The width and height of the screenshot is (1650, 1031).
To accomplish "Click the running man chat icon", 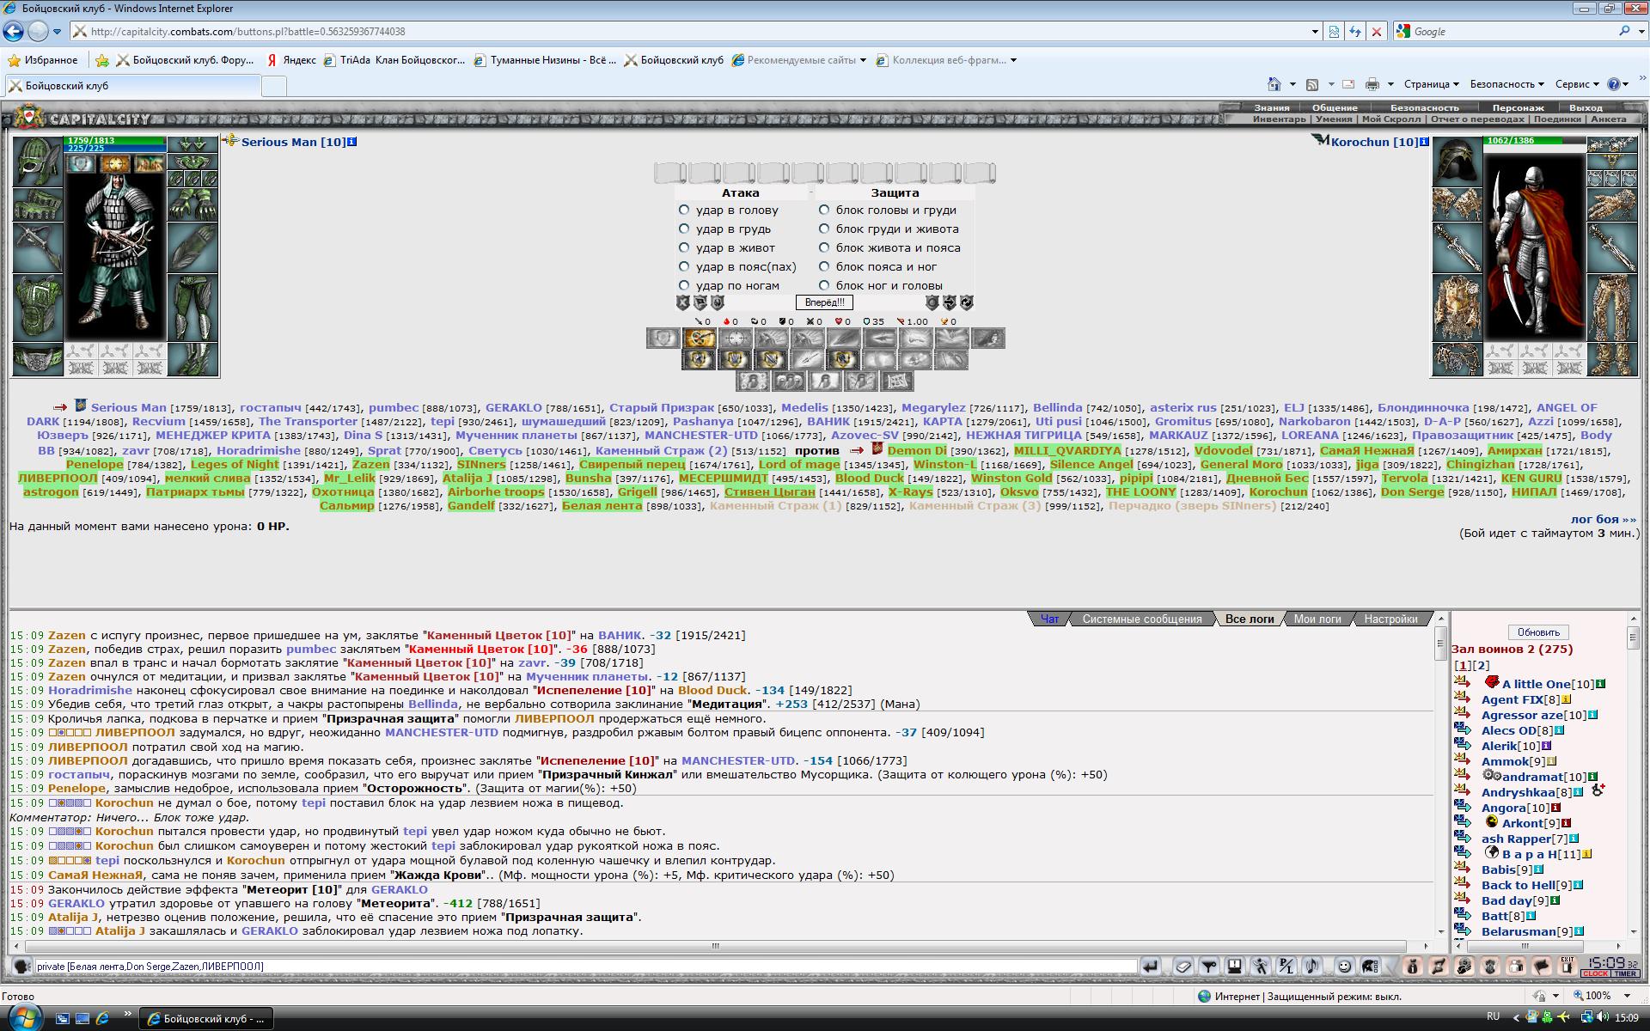I will [1261, 967].
